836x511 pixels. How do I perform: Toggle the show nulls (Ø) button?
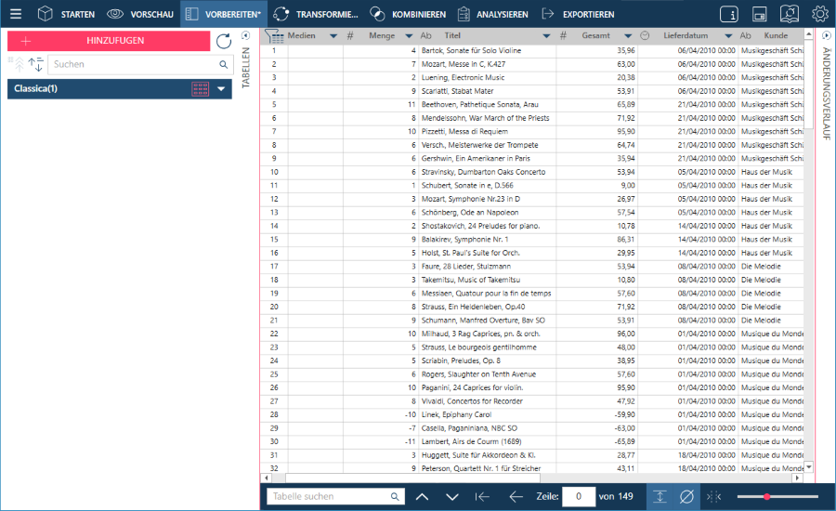(686, 496)
